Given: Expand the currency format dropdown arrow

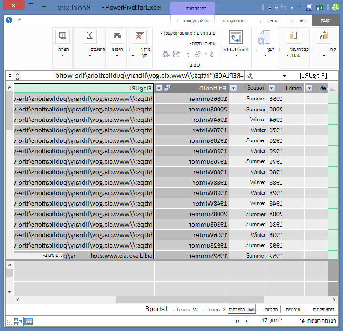Looking at the screenshot, I should (206, 54).
